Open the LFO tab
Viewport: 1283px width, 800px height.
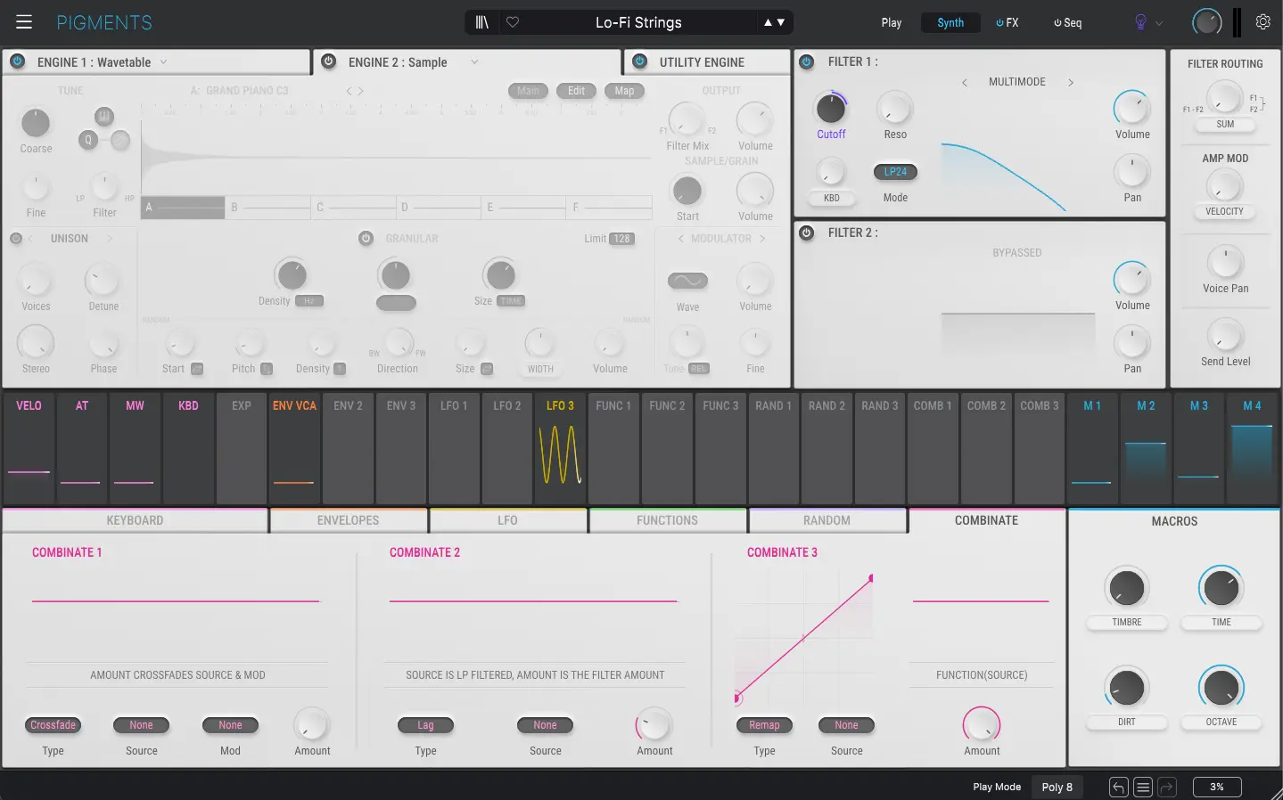point(507,520)
